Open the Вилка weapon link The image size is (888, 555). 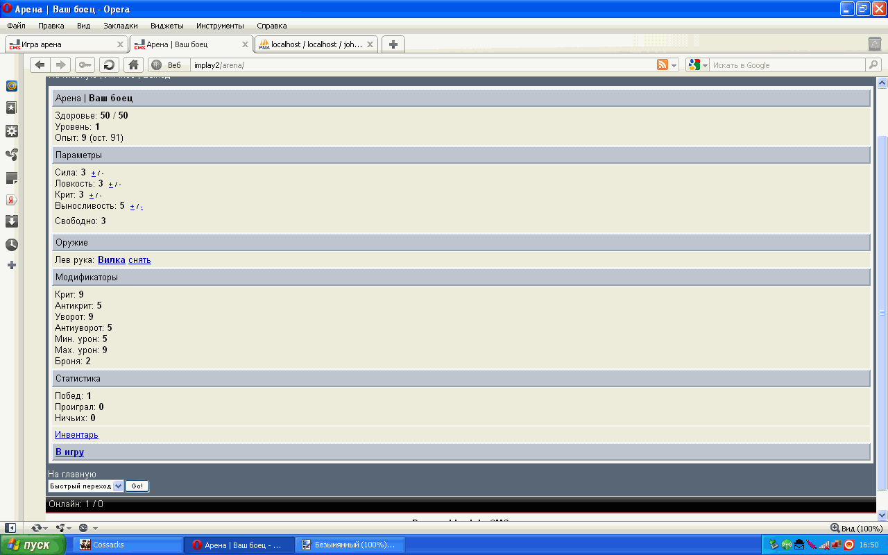112,260
